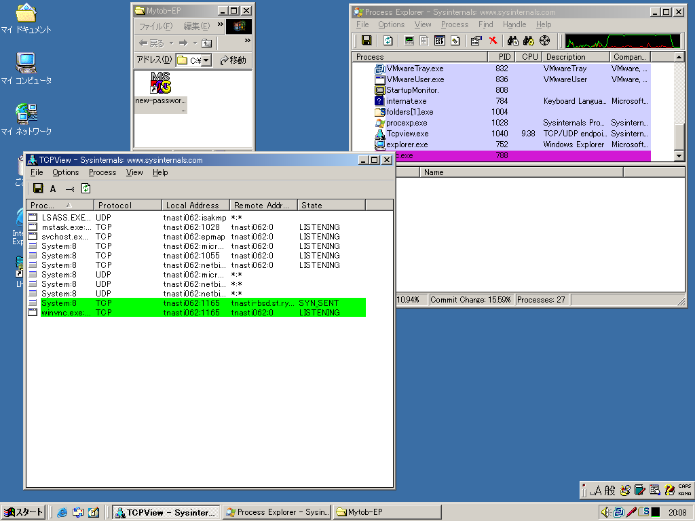The width and height of the screenshot is (695, 521).
Task: Click Up folder icon in Mytob-EP window
Action: [207, 43]
